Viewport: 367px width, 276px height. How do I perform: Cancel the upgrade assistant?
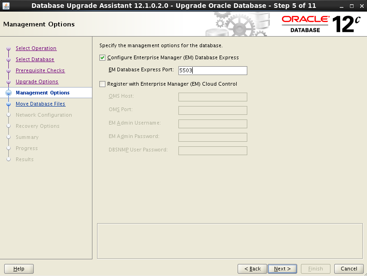(x=349, y=269)
